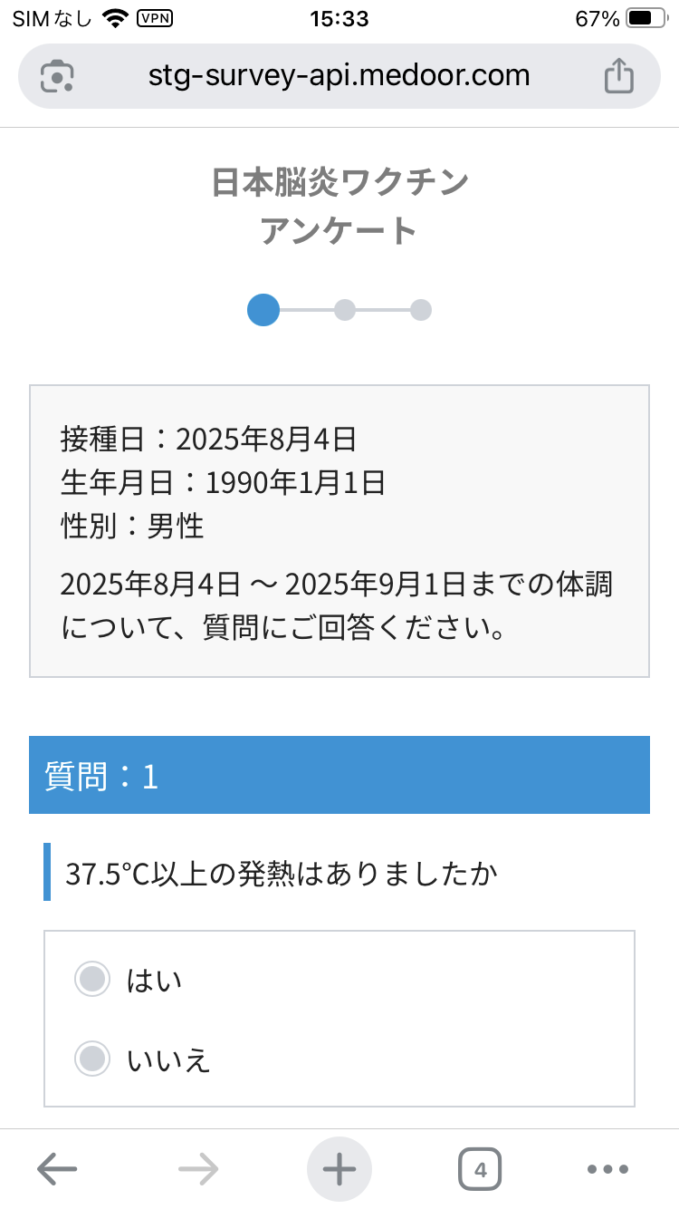Screen dimensions: 679x1209
Task: Tap the middle progress step dot
Action: click(347, 311)
